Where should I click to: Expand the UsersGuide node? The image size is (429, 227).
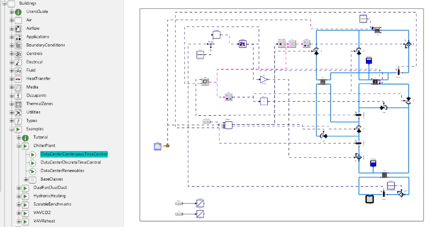(x=12, y=12)
